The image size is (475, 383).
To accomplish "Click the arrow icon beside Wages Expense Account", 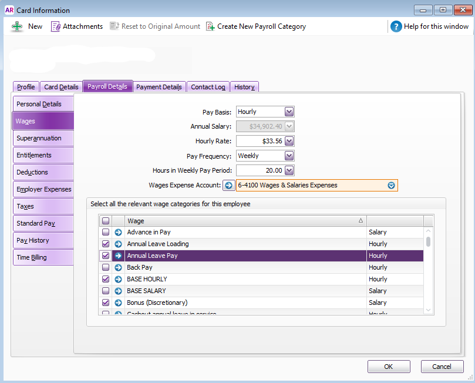I will 228,186.
